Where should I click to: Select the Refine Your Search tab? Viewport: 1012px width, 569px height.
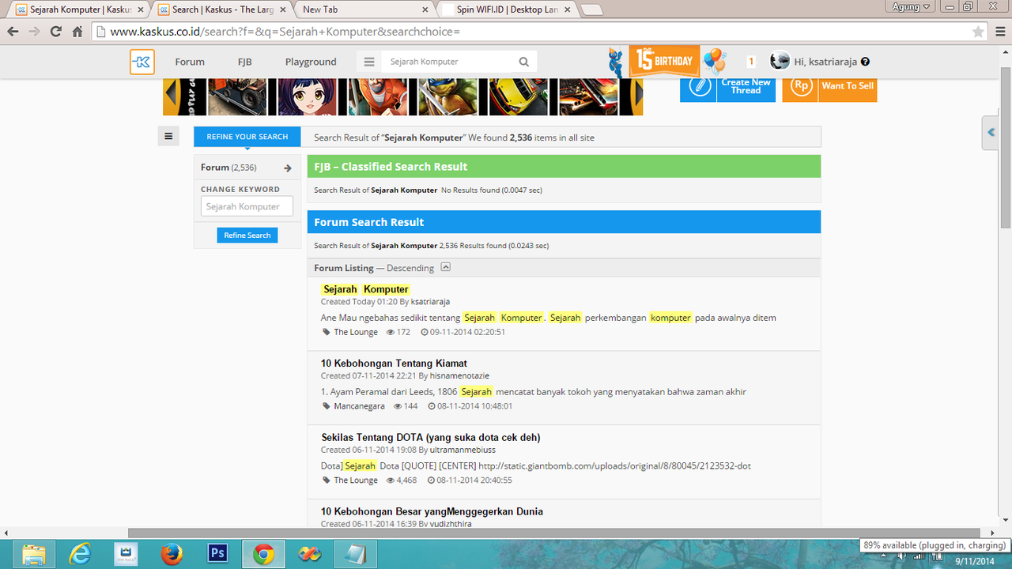(x=247, y=137)
